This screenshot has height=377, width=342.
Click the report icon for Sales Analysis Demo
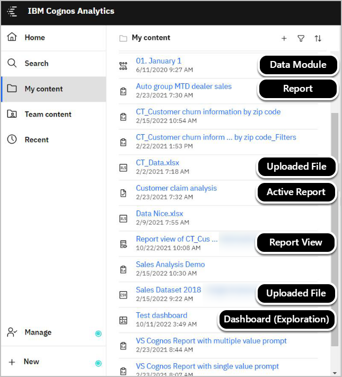(124, 269)
